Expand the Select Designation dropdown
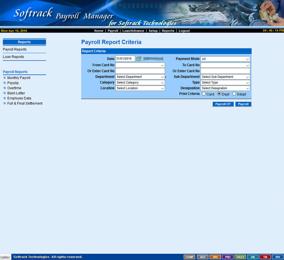 pos(225,88)
